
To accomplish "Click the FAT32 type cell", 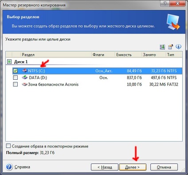I will [172, 85].
